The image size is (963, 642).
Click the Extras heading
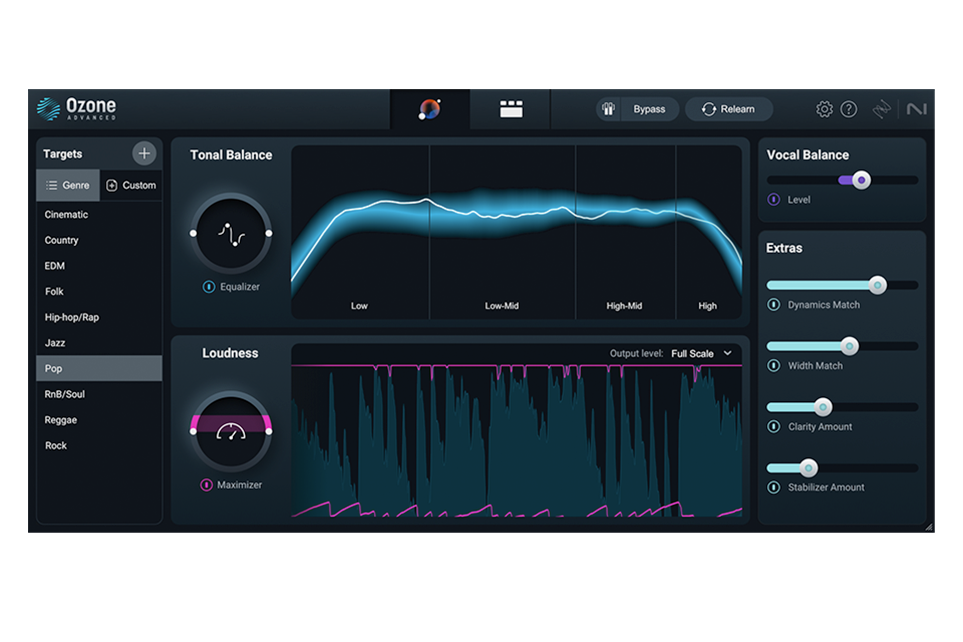click(784, 248)
